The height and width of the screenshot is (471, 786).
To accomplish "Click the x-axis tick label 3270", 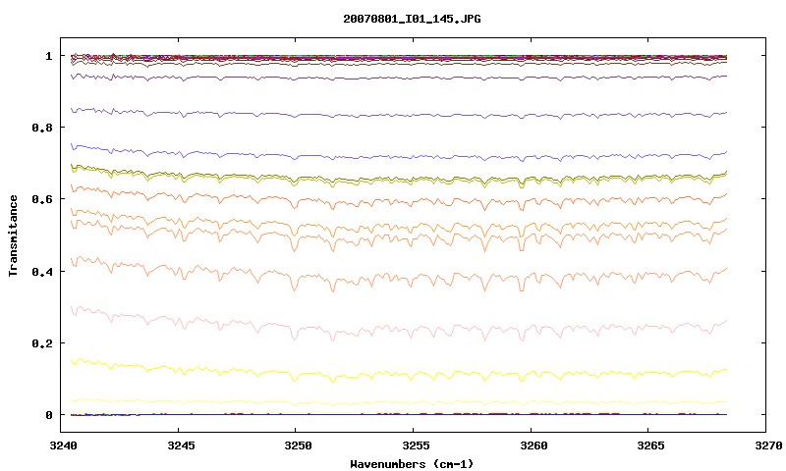I will coord(768,445).
